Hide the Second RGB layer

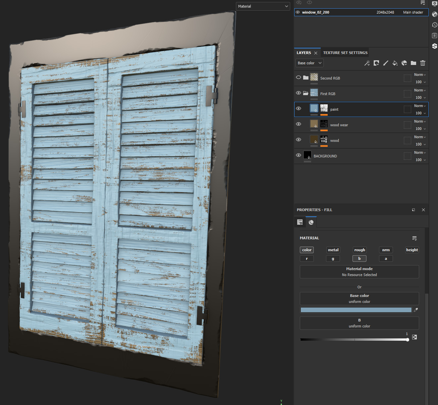(x=298, y=78)
